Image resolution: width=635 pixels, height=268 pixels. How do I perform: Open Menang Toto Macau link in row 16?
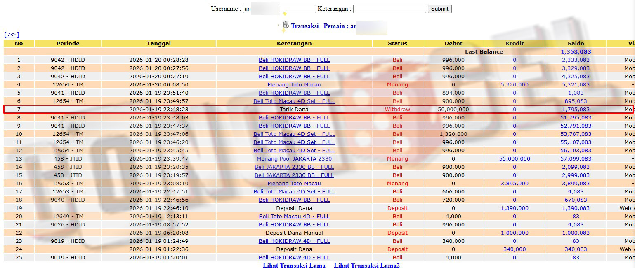click(x=294, y=183)
